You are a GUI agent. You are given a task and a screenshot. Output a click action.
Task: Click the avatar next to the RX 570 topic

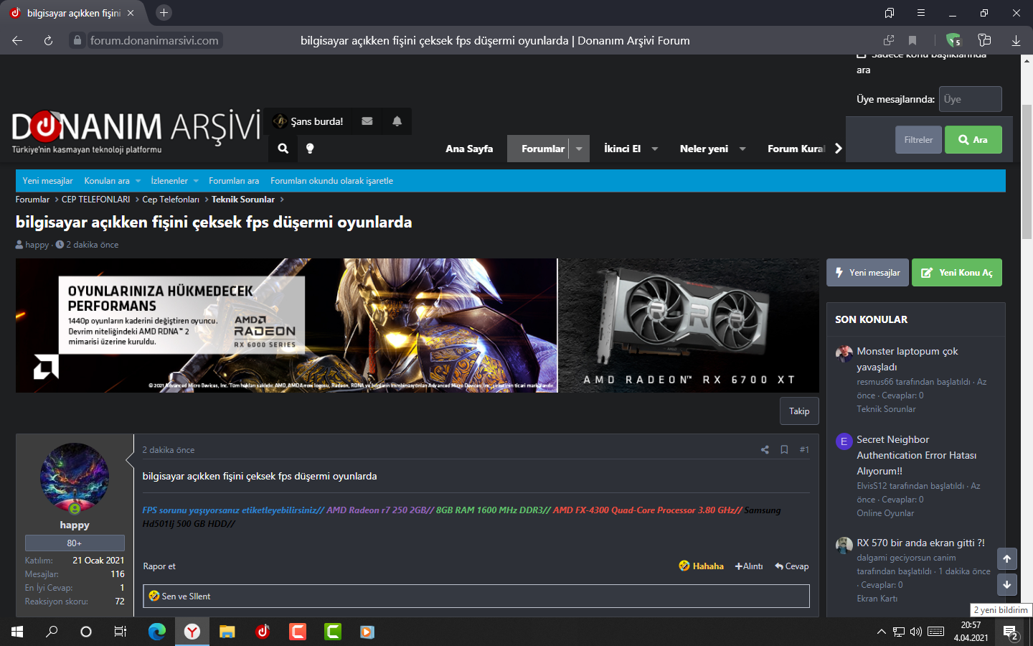[844, 545]
